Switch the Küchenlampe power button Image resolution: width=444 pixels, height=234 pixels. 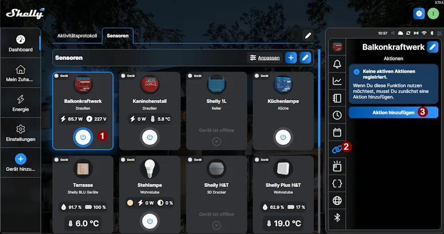(x=283, y=137)
